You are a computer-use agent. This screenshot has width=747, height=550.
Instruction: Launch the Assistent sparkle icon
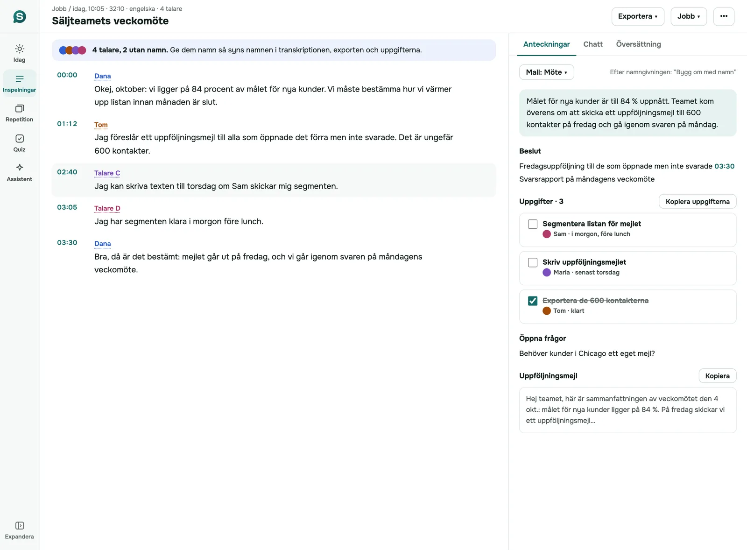click(x=19, y=168)
